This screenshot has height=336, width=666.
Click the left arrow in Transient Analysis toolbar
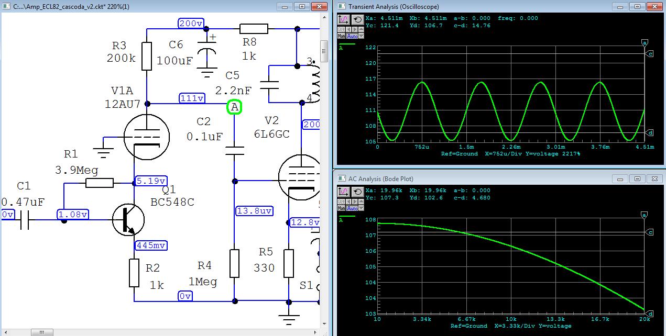pos(348,29)
